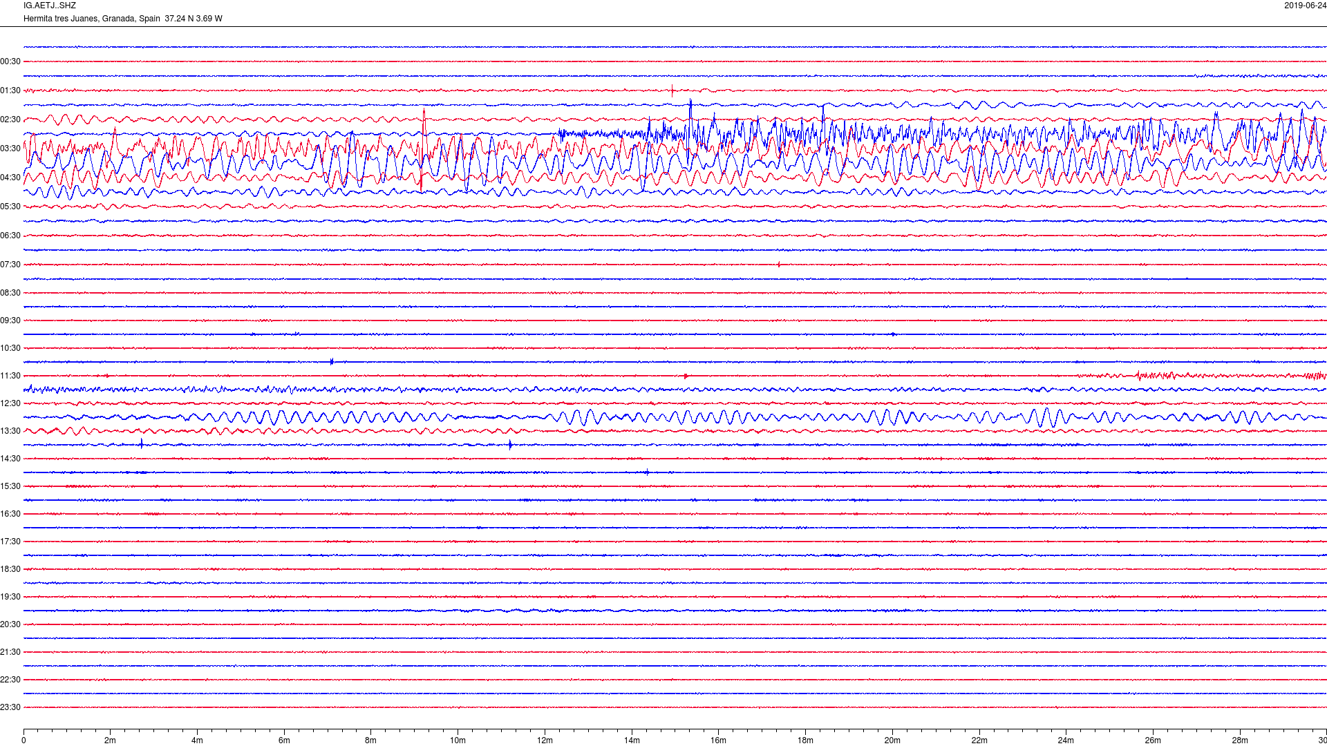The width and height of the screenshot is (1327, 746).
Task: Select the 07:30 time label
Action: [10, 265]
